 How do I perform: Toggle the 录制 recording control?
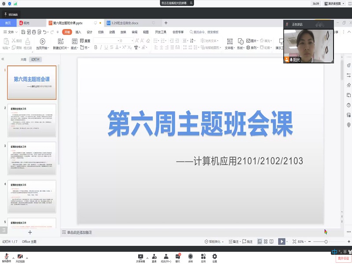point(191,256)
